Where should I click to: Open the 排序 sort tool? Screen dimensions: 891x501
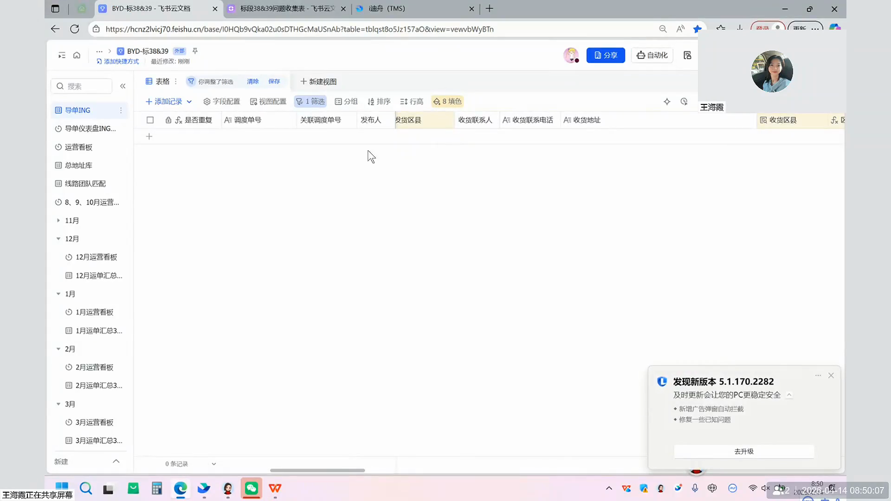tap(379, 102)
